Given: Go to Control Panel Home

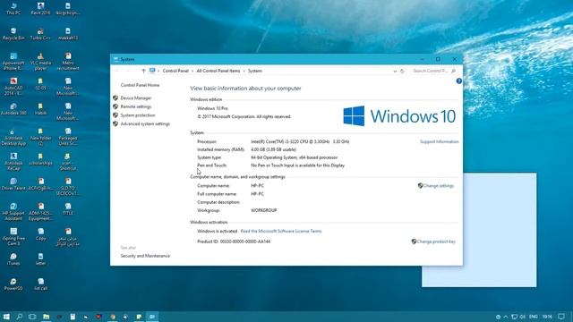Looking at the screenshot, I should (x=140, y=85).
